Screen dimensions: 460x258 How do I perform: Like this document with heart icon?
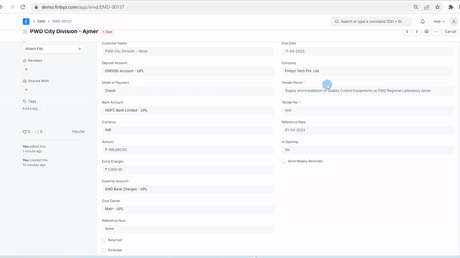[25, 132]
